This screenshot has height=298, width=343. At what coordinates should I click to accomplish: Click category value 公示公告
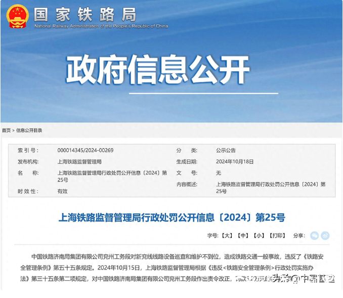(x=226, y=150)
